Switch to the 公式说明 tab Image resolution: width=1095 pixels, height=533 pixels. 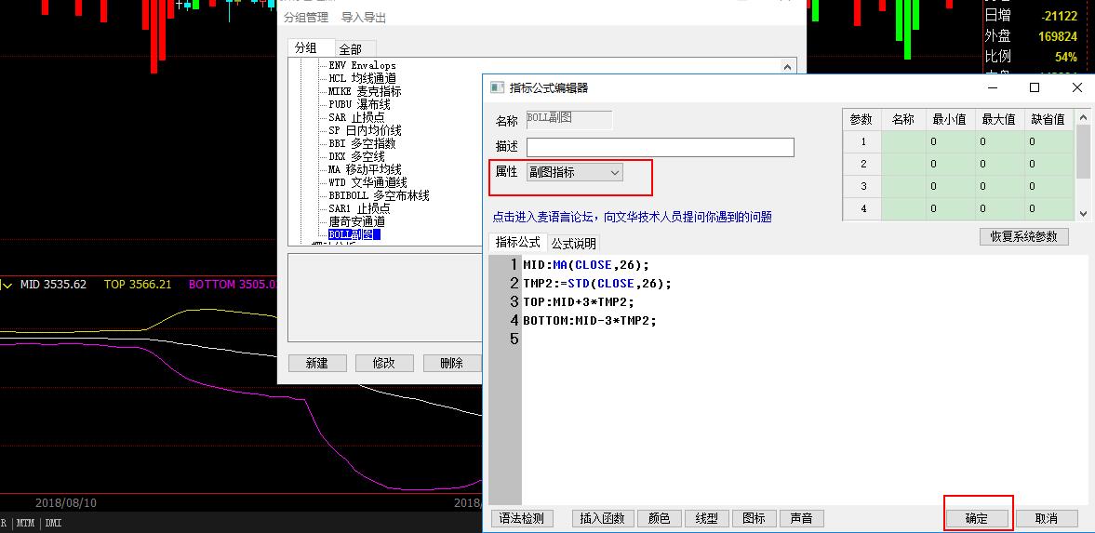573,244
